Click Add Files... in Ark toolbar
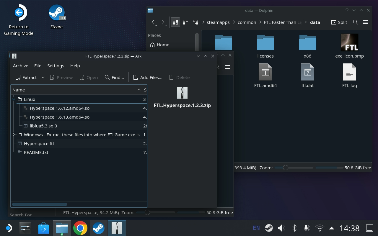The height and width of the screenshot is (236, 378). (148, 77)
